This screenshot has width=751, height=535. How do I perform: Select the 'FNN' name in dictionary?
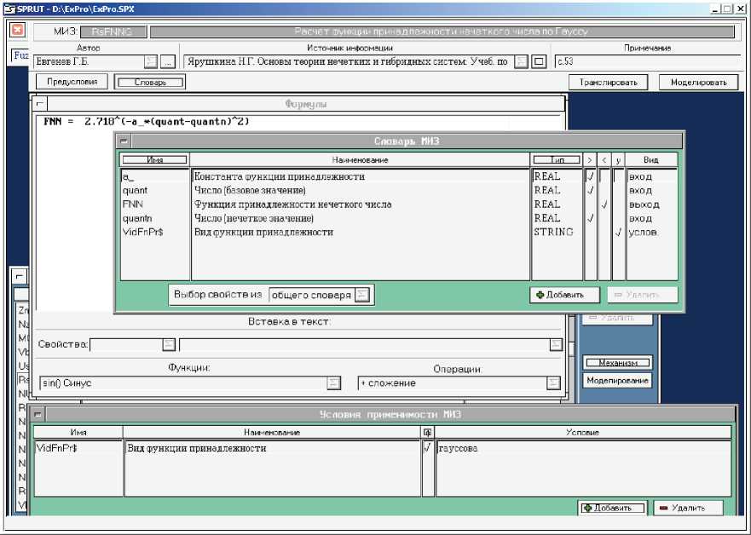(133, 204)
